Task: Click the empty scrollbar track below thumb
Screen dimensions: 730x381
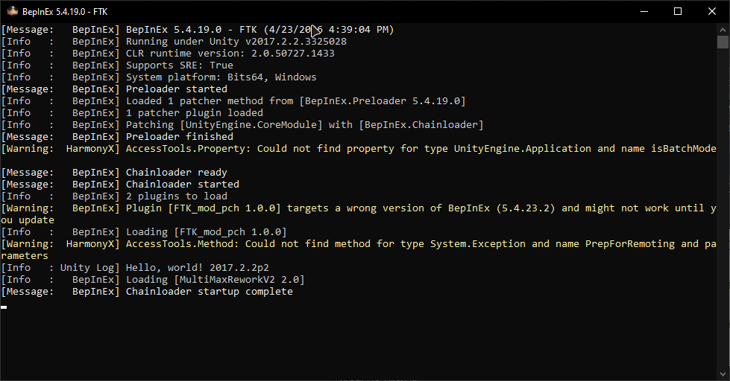Action: tap(723, 209)
